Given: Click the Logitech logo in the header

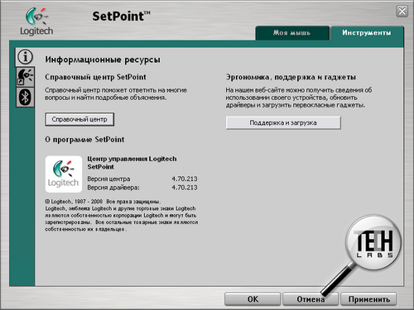Looking at the screenshot, I should (x=36, y=21).
